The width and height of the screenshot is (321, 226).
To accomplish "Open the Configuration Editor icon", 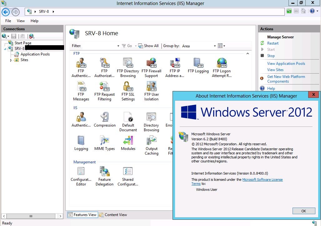I will pos(81,172).
